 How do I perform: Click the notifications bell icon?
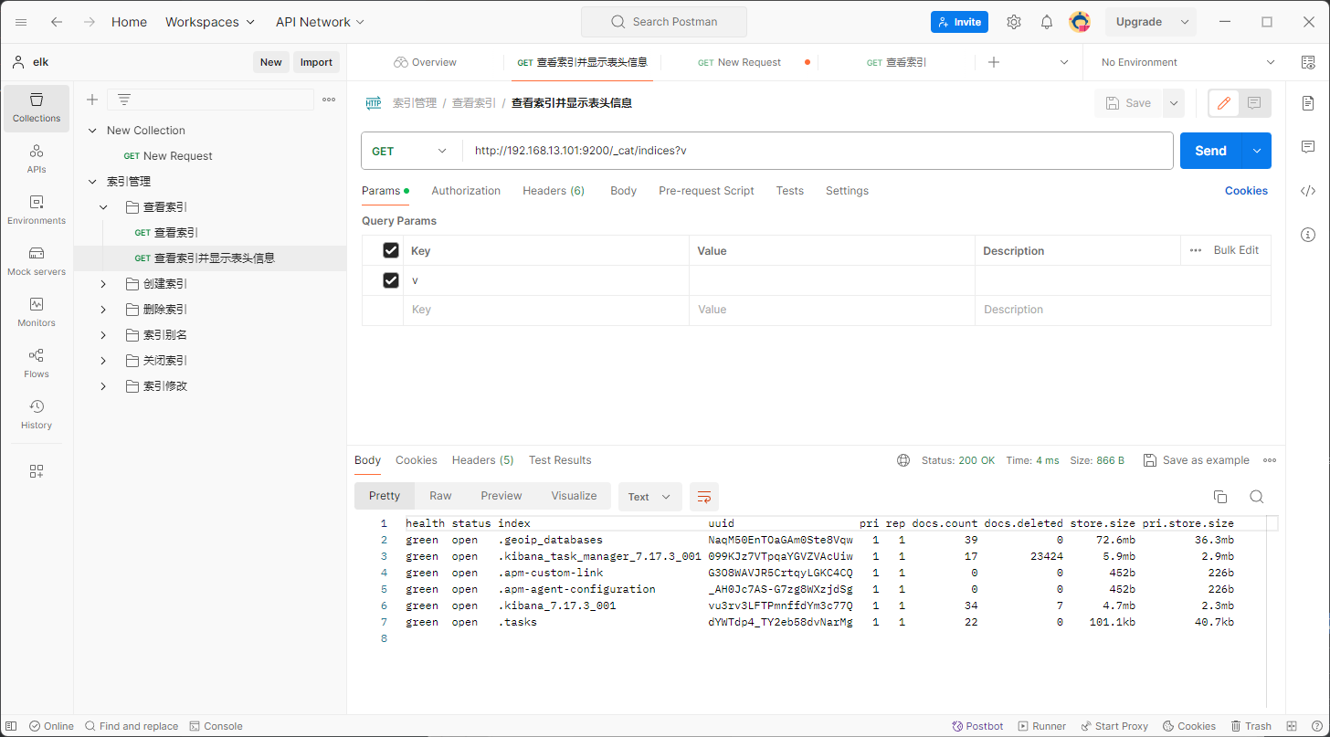[1047, 22]
